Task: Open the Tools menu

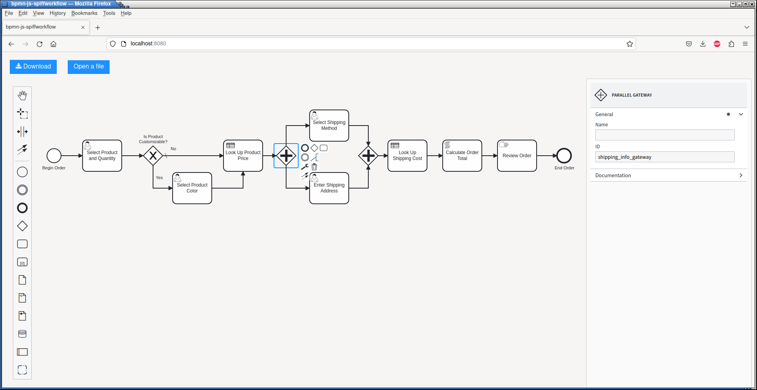Action: (109, 13)
